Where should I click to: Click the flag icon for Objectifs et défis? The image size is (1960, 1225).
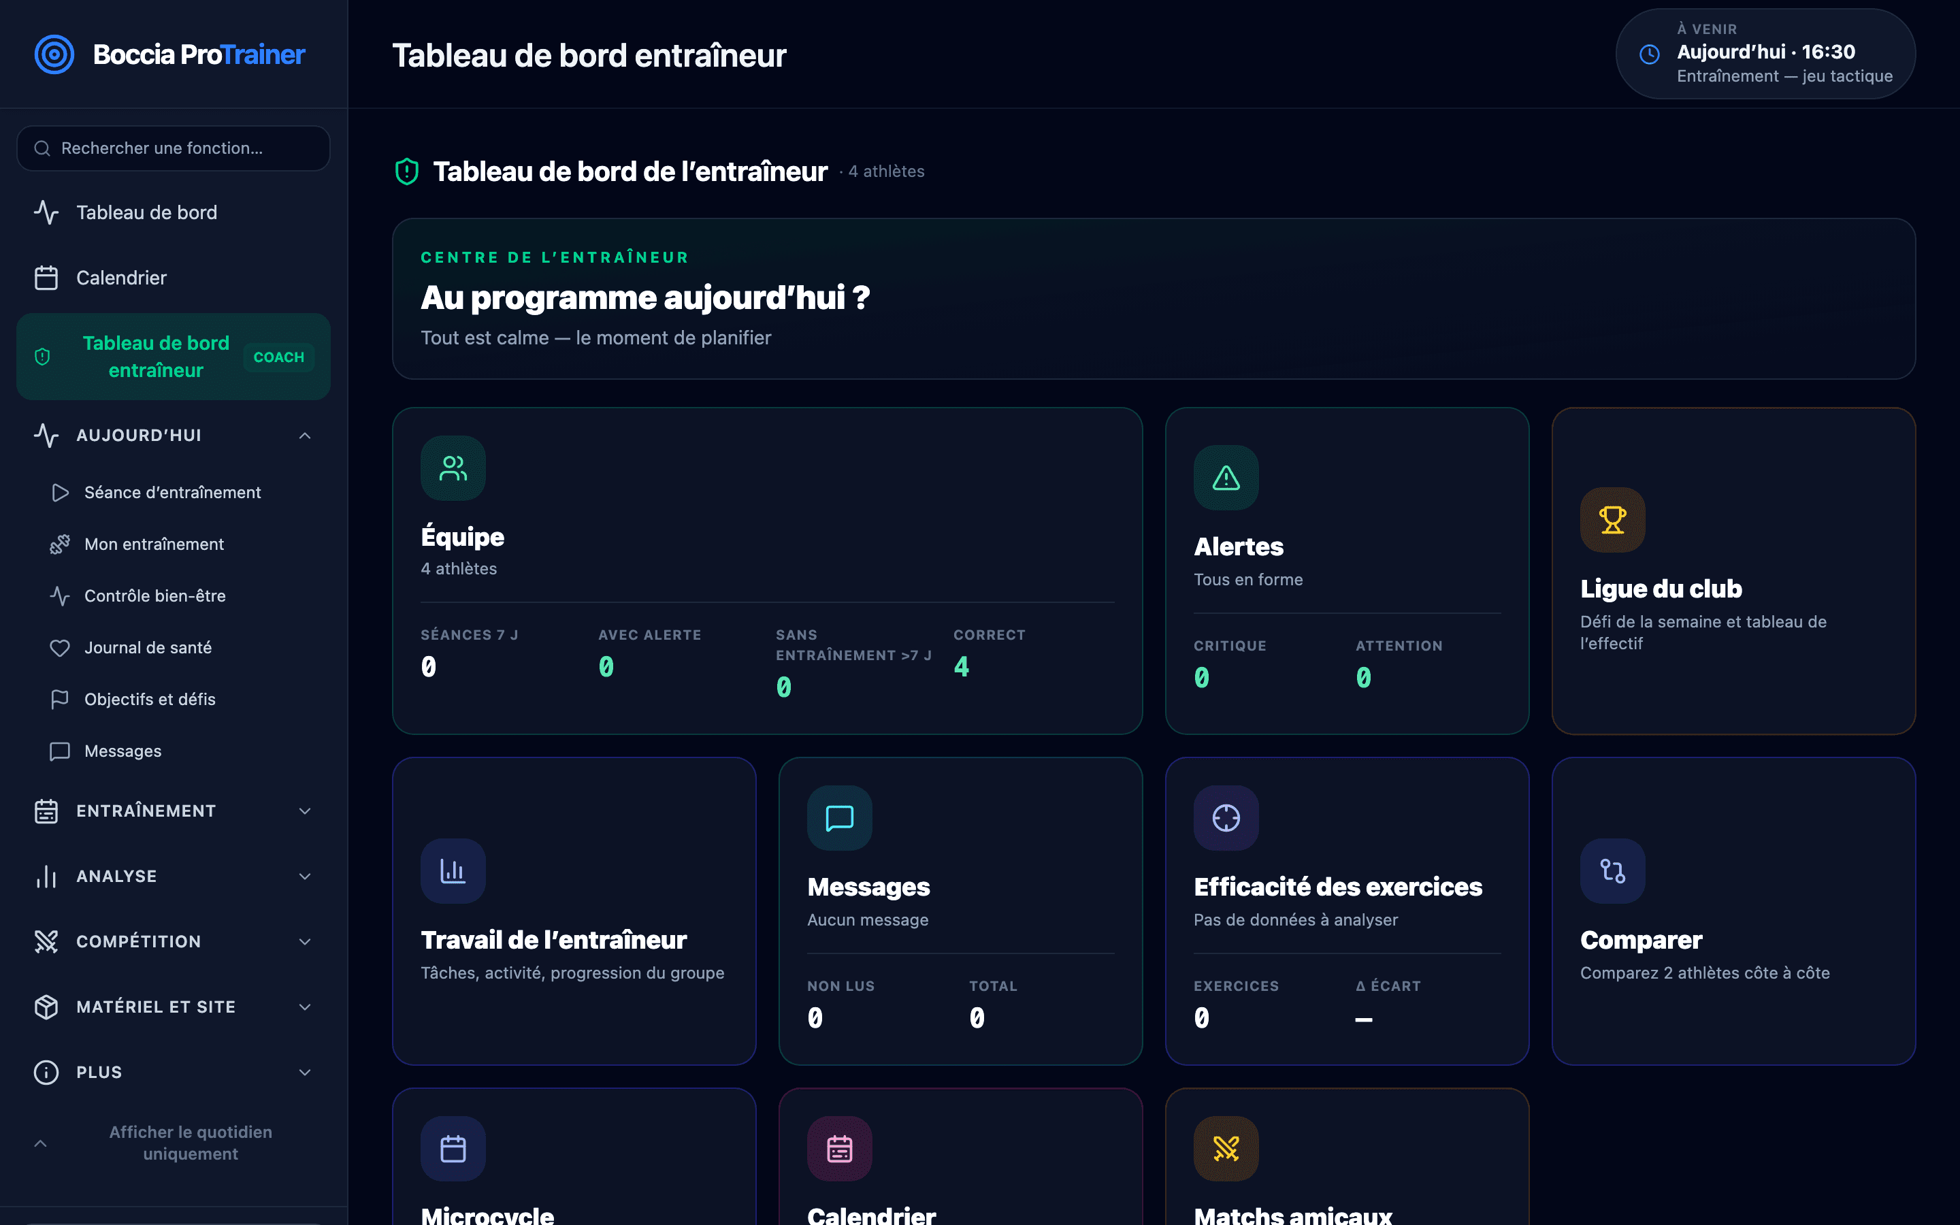click(59, 699)
